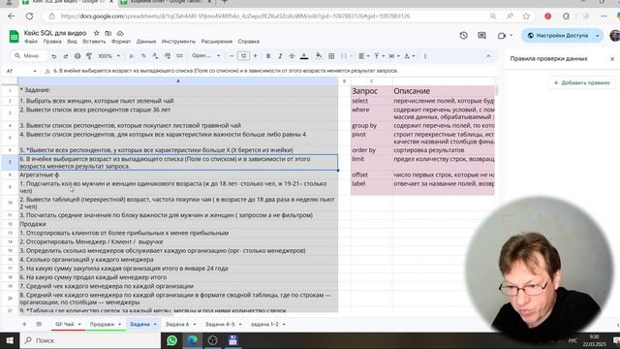Increase font size with the plus button

[x=255, y=56]
